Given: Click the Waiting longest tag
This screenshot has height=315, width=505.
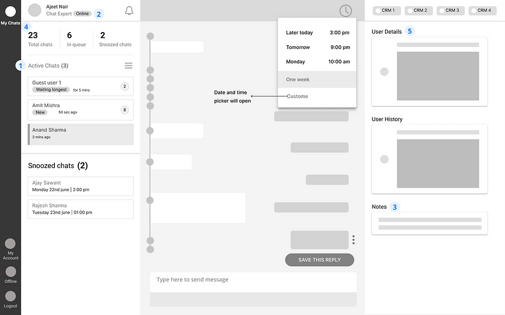Looking at the screenshot, I should (51, 89).
